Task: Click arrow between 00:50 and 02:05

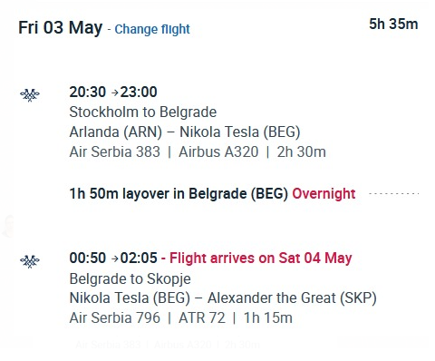Action: [x=115, y=259]
